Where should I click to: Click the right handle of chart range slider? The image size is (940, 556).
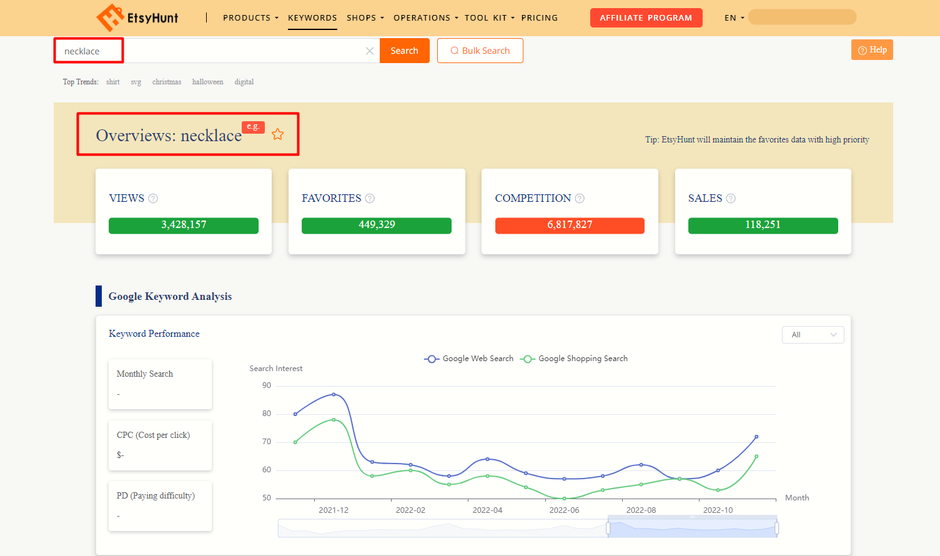point(777,529)
